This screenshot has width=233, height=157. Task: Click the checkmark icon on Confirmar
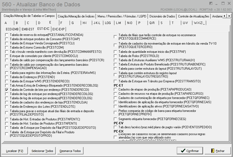183,151
